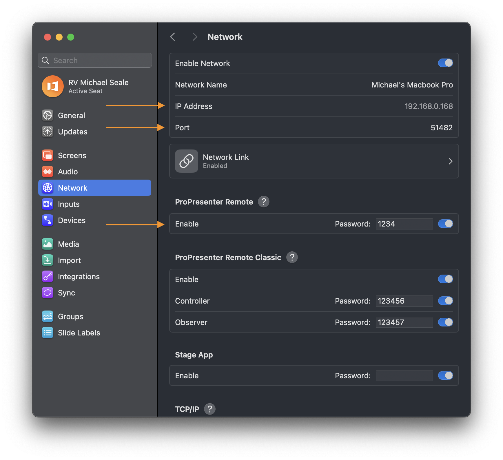
Task: Click the Search field
Action: 95,60
